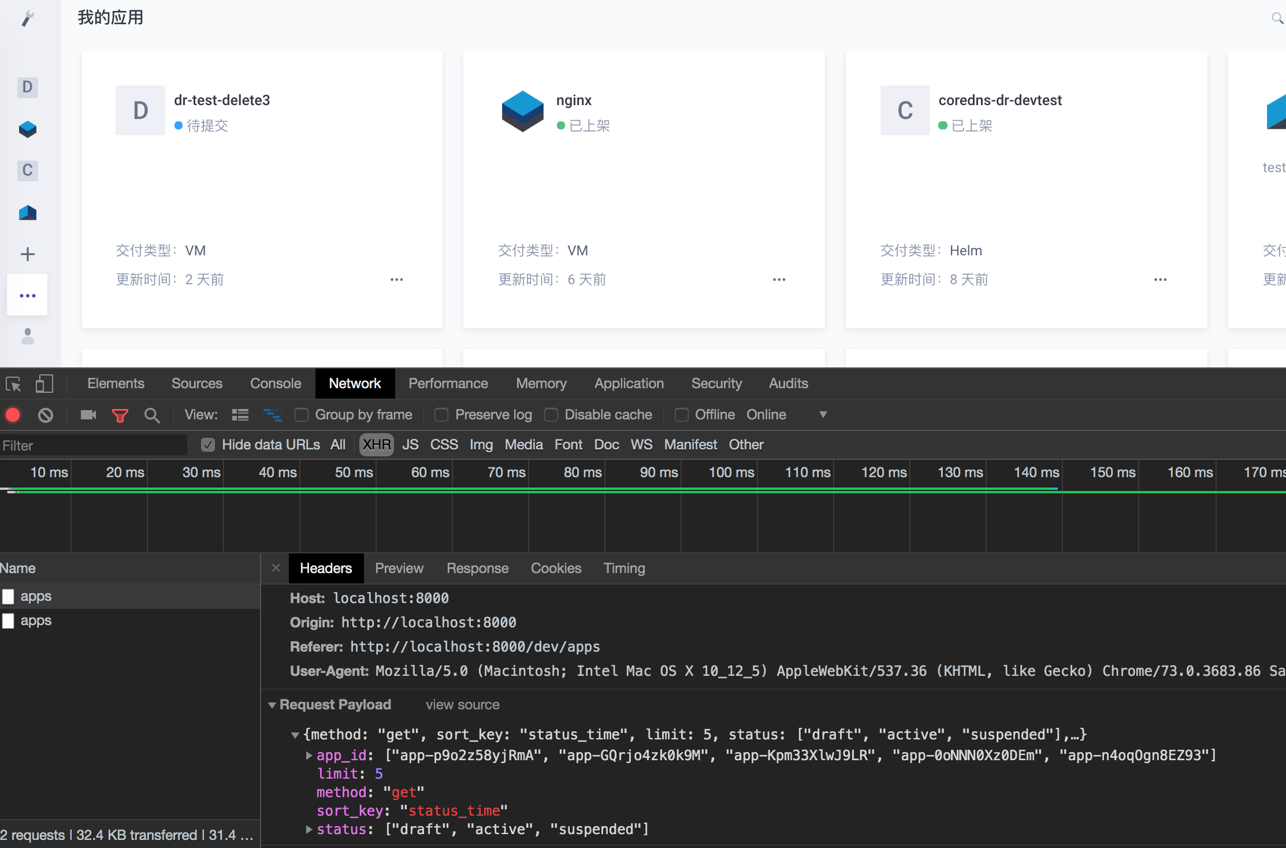Click the search magnifier in DevTools toolbar
Viewport: 1286px width, 848px height.
click(x=152, y=415)
